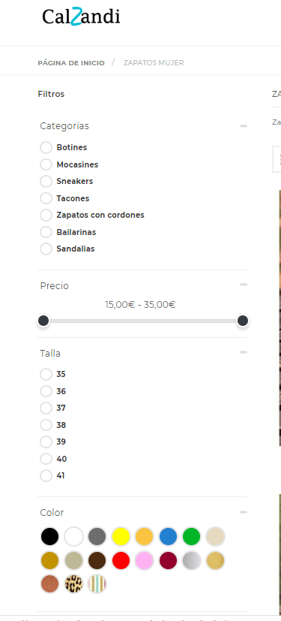The height and width of the screenshot is (621, 281).
Task: Go to Página de inicio breadcrumb
Action: [71, 63]
